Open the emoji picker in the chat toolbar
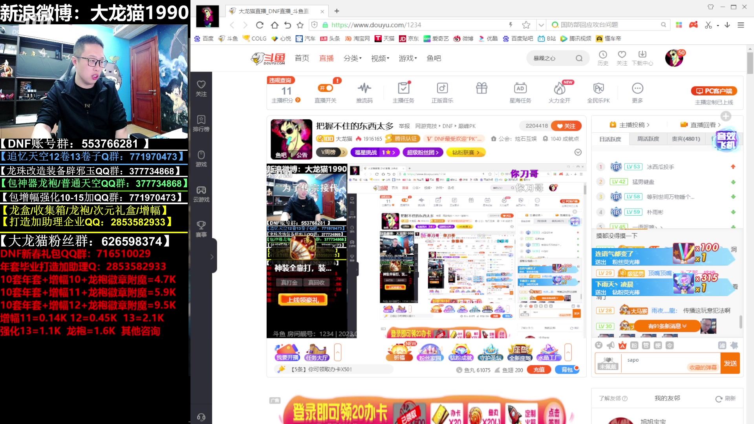 tap(598, 345)
